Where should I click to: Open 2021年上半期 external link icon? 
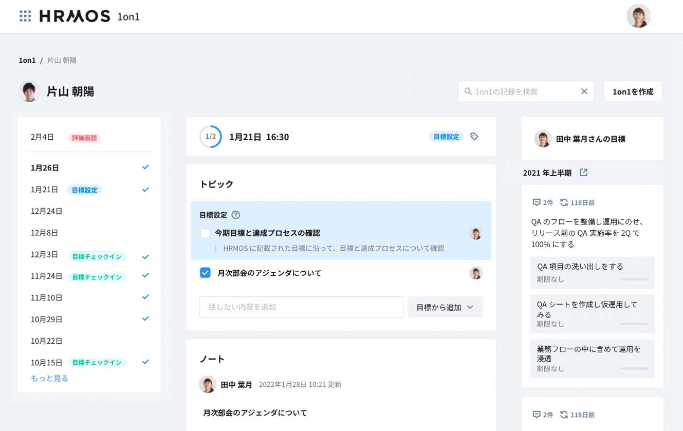pos(583,173)
